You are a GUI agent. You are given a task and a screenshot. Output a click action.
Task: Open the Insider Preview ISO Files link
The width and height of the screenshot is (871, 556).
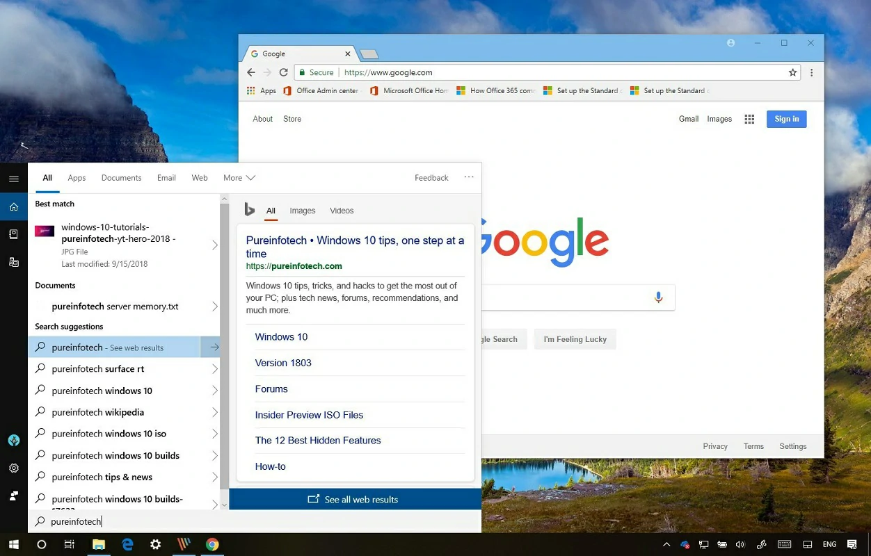point(309,415)
